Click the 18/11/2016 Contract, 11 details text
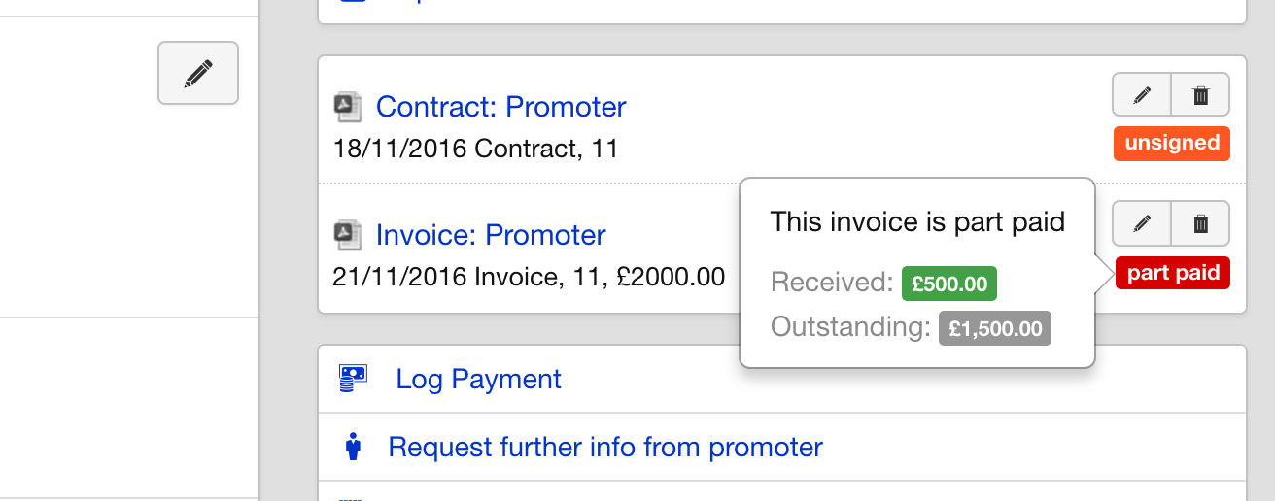Image resolution: width=1275 pixels, height=501 pixels. tap(475, 149)
